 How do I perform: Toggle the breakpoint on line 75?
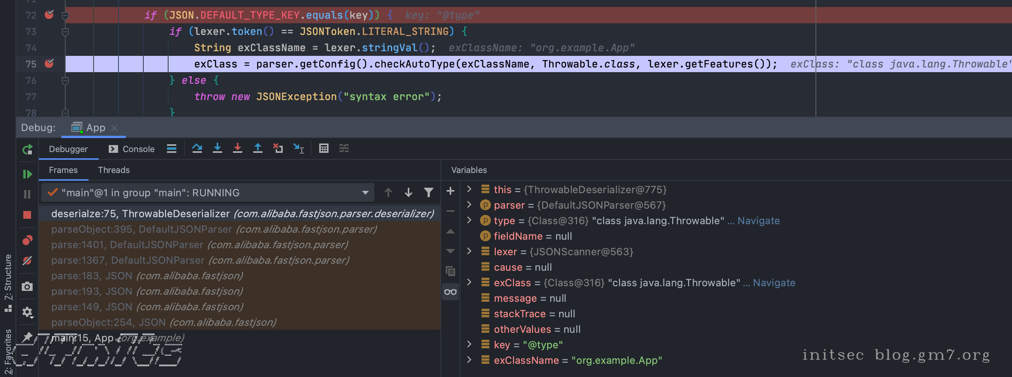49,64
